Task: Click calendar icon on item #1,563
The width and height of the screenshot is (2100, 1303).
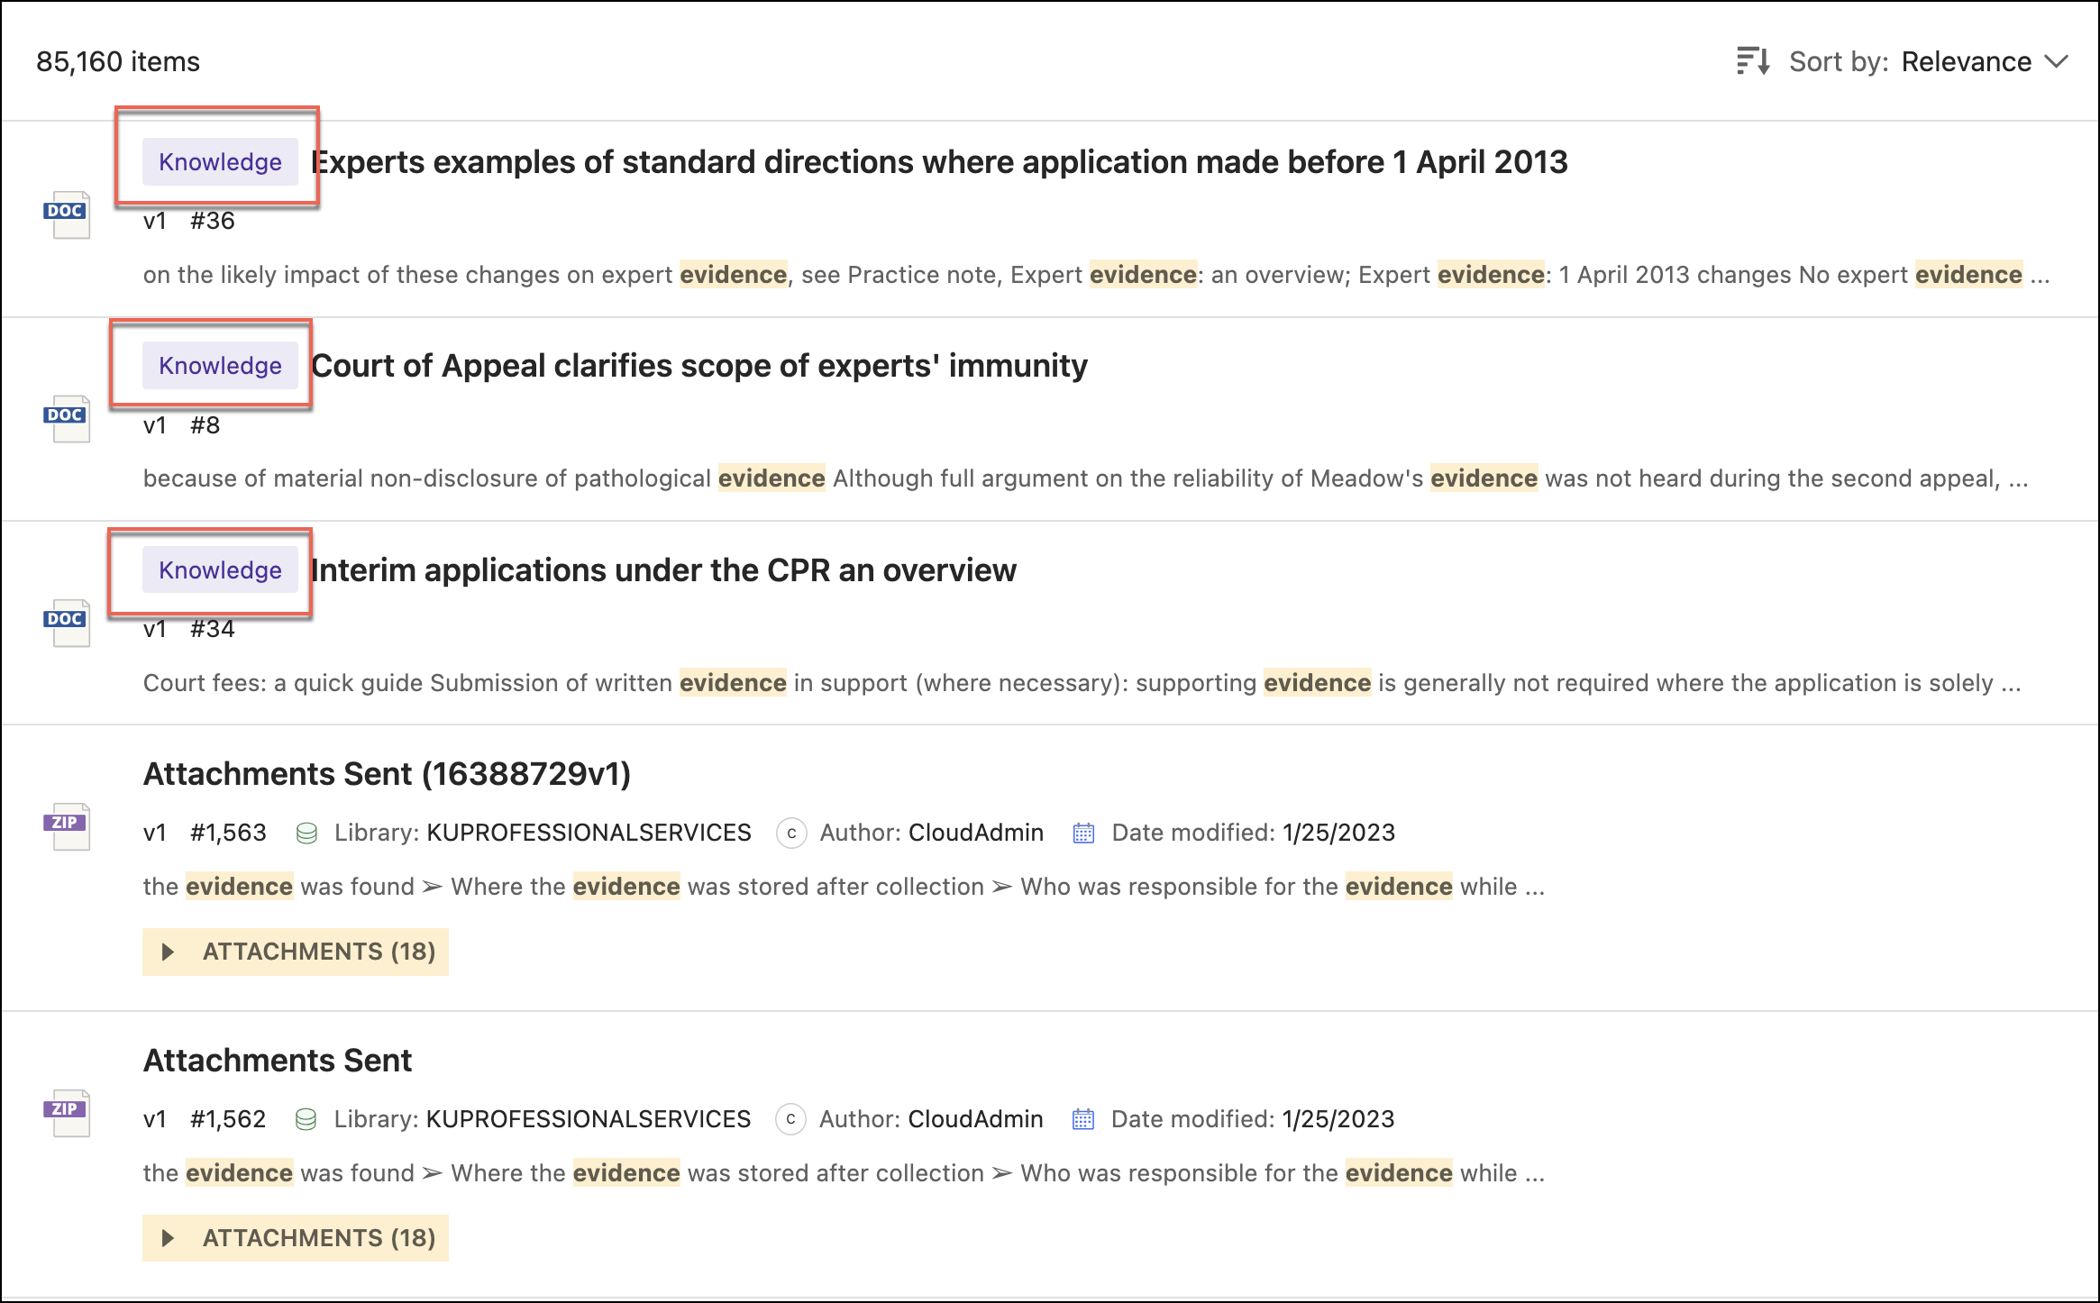Action: [x=1083, y=833]
